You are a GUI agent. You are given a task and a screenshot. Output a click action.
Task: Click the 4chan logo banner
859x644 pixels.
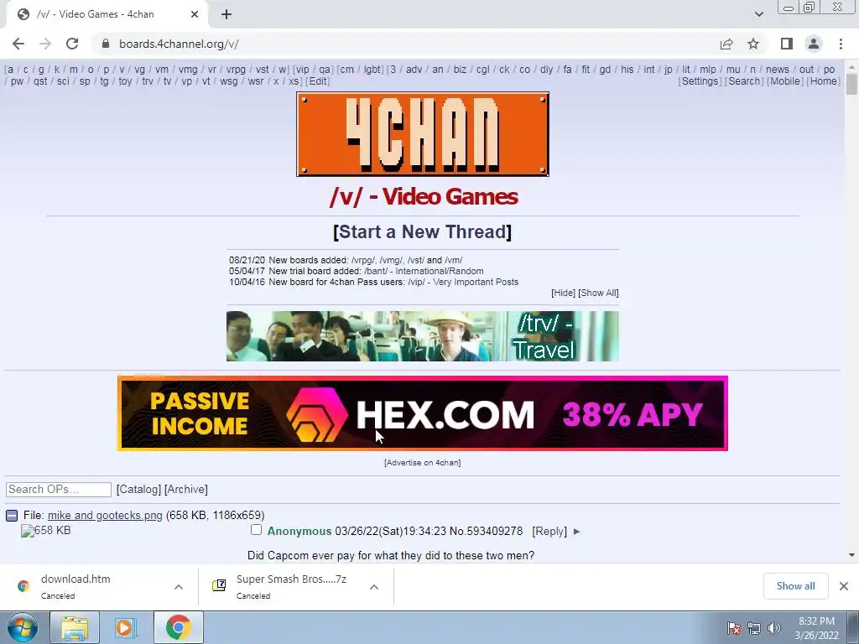pyautogui.click(x=423, y=134)
